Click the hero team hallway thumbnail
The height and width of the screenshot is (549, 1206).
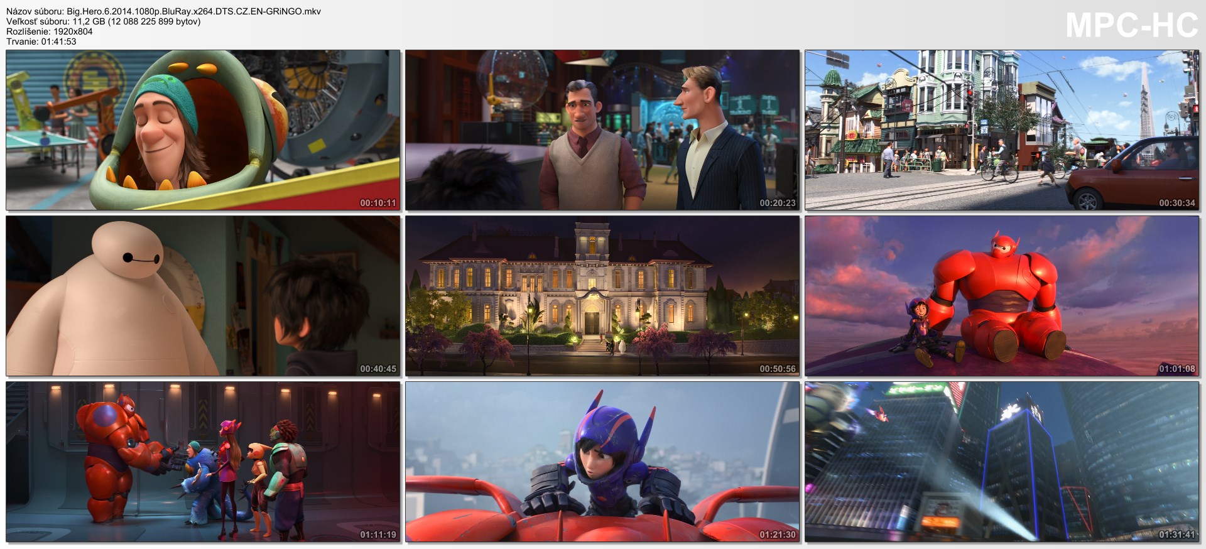203,462
